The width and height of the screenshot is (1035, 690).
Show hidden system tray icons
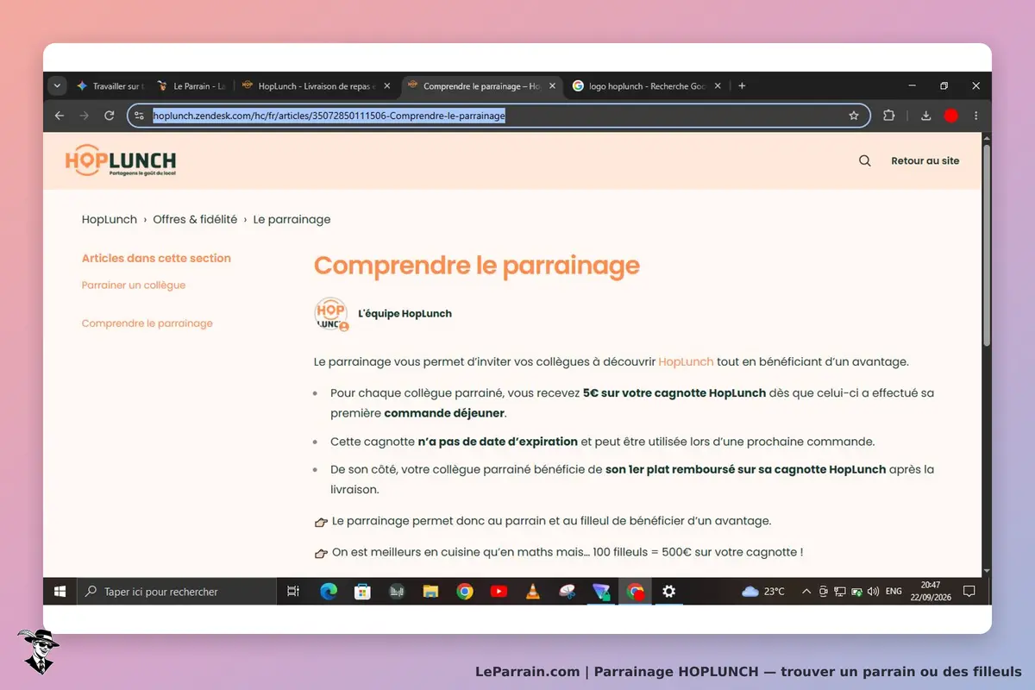pyautogui.click(x=806, y=592)
